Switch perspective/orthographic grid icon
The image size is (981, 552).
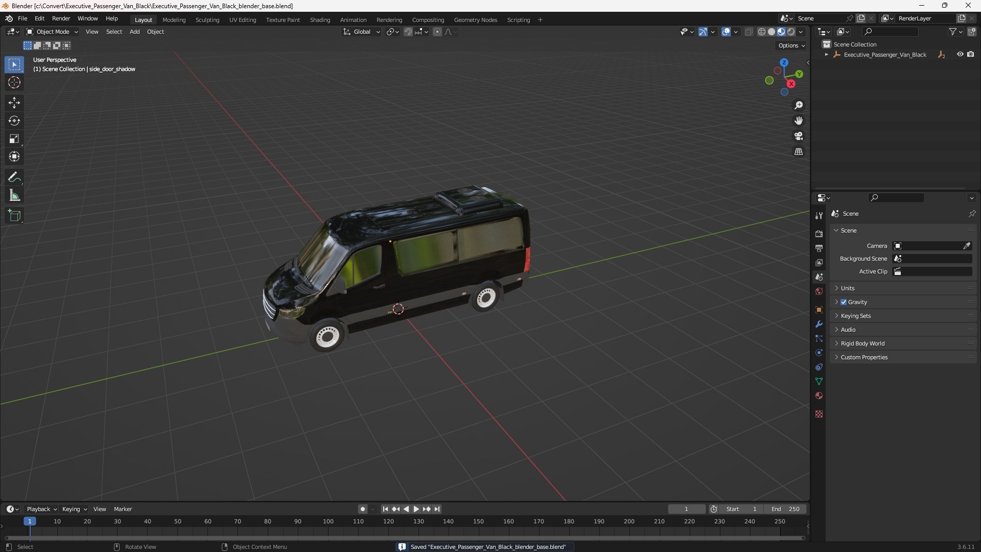point(799,151)
